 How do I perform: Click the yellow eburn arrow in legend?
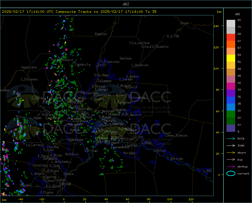tap(231, 153)
